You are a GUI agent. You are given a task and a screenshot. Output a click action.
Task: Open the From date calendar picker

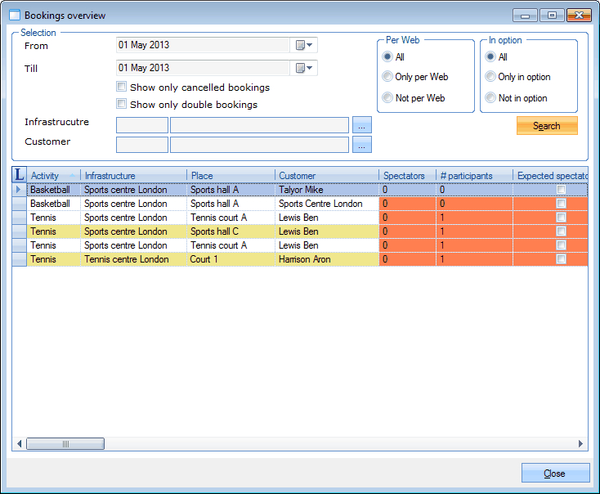(x=304, y=45)
